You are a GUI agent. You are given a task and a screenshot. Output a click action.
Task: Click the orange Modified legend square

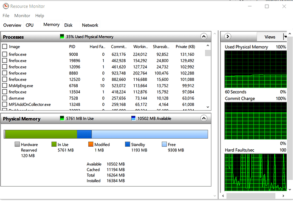(90, 145)
